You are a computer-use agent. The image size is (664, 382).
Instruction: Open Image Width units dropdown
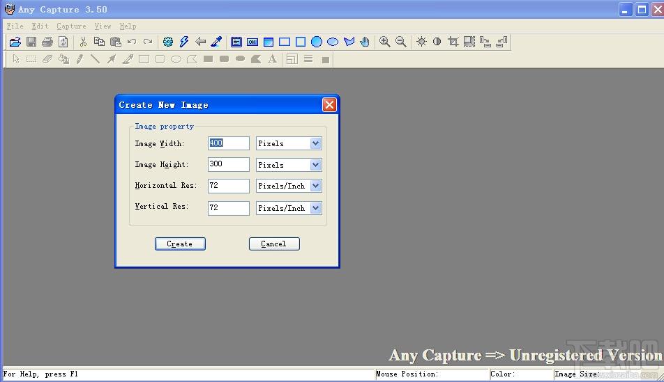tap(315, 143)
